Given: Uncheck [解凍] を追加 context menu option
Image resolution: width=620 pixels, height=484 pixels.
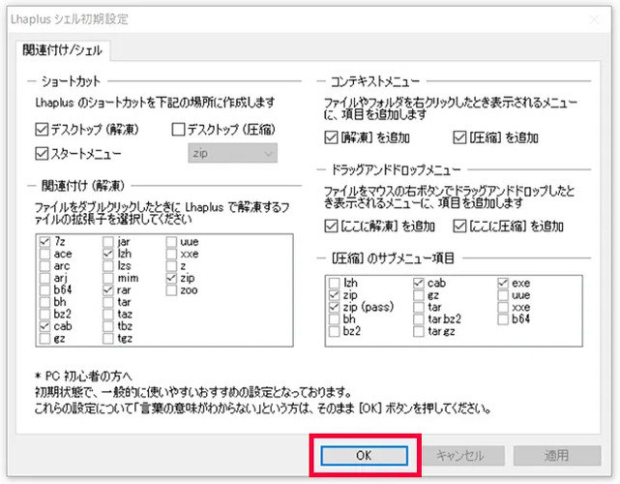Looking at the screenshot, I should [x=331, y=137].
